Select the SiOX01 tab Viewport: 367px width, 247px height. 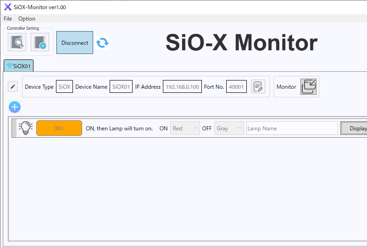pos(19,66)
